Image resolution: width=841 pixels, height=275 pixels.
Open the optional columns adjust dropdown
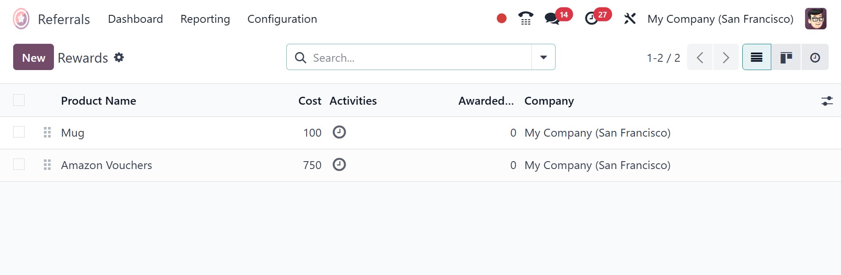827,101
